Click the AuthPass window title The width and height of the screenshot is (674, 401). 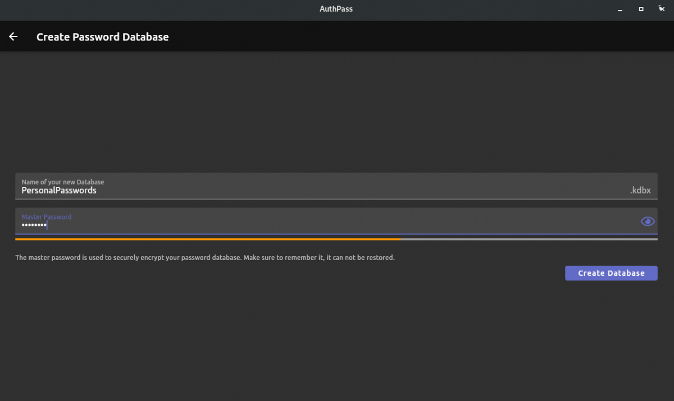[x=336, y=9]
